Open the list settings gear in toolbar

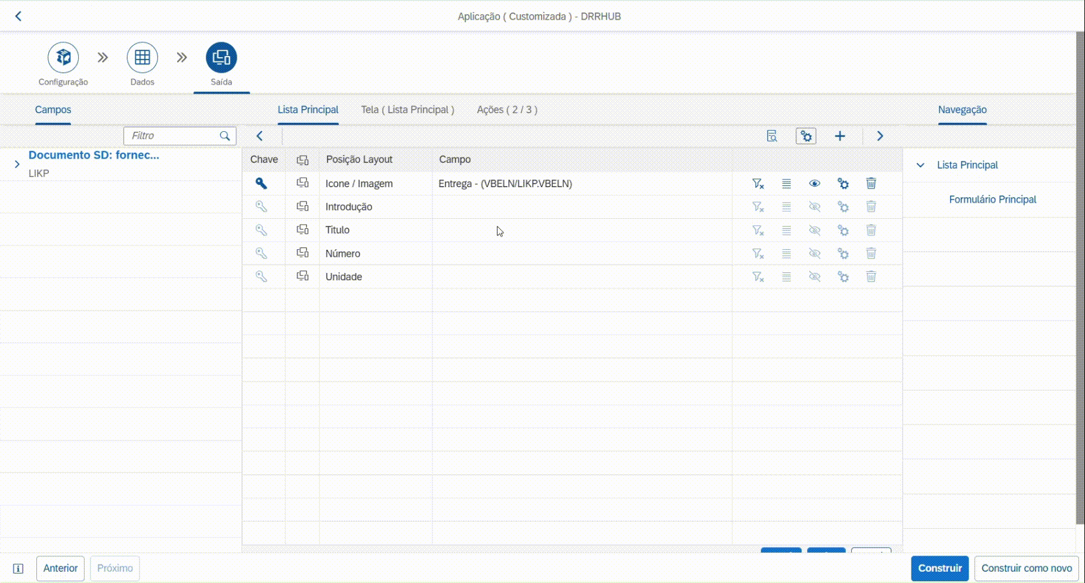click(x=806, y=137)
